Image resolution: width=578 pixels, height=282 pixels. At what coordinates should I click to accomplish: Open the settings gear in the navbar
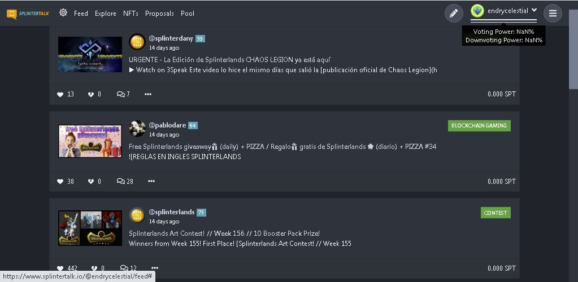click(63, 12)
